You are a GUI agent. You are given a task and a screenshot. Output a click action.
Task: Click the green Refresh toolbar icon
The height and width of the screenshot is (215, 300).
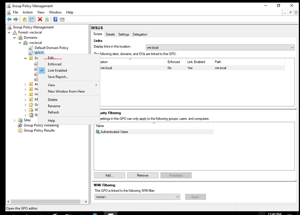pyautogui.click(x=47, y=19)
